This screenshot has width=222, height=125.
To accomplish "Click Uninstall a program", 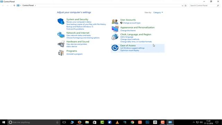I will pyautogui.click(x=74, y=54).
